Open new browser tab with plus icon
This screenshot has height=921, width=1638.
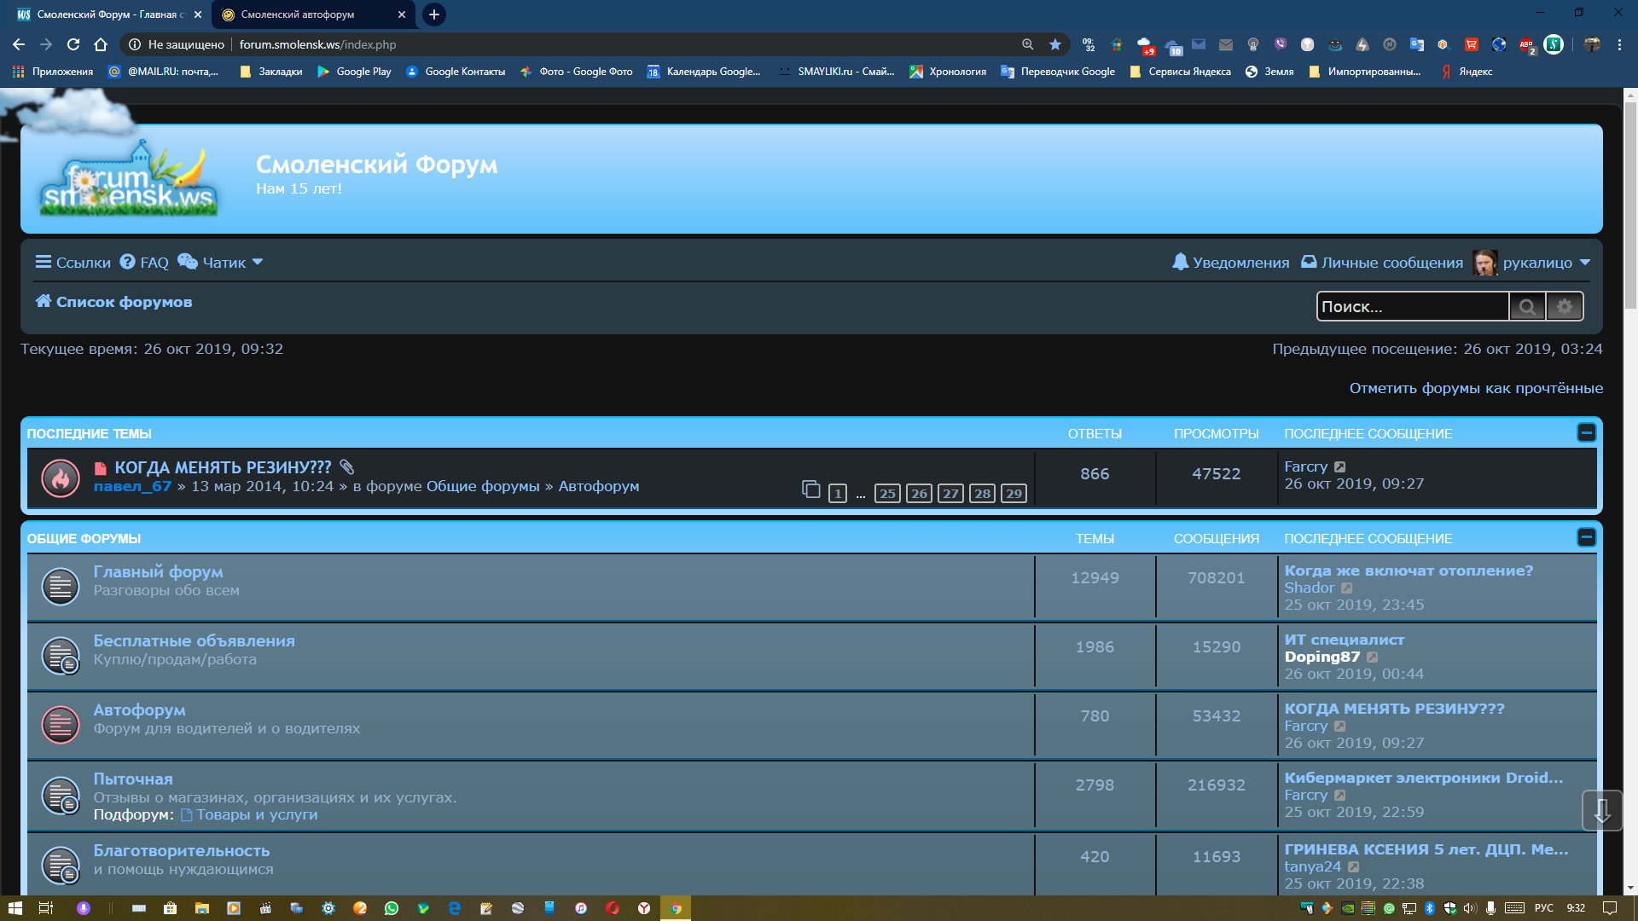pos(434,14)
